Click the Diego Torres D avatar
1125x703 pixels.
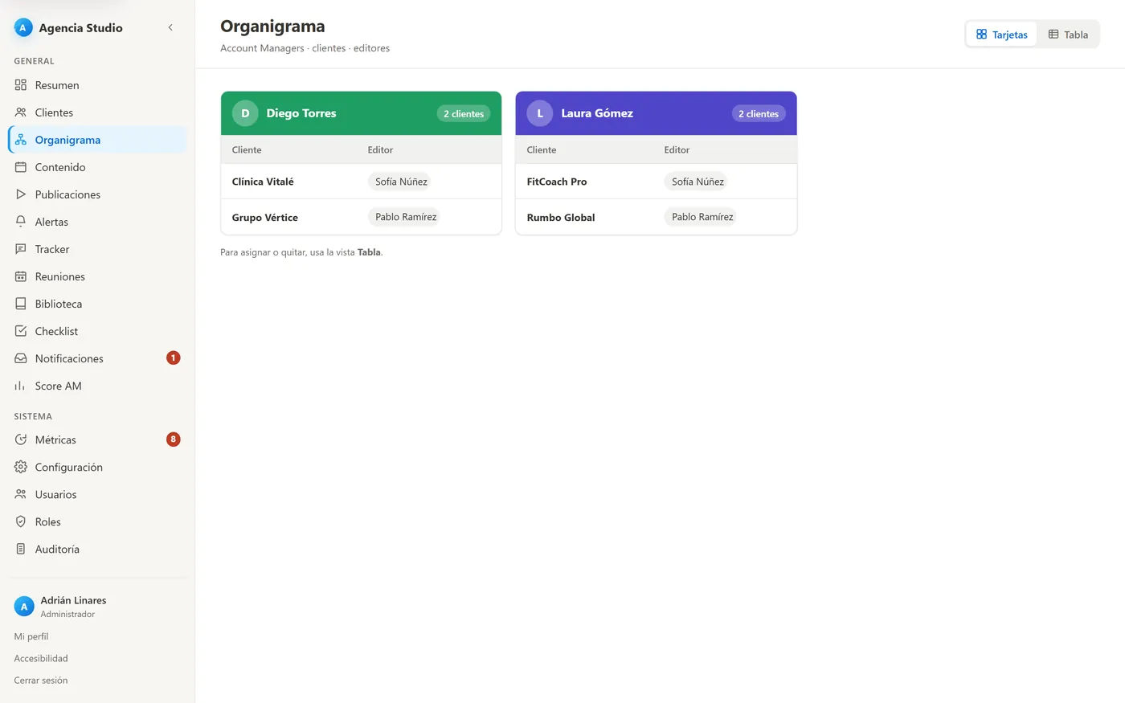[245, 113]
